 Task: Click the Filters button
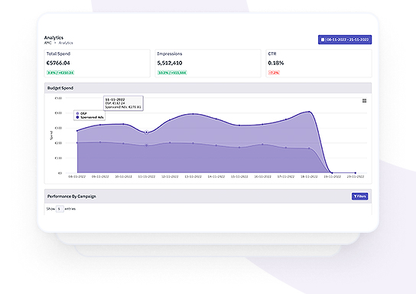tap(359, 196)
